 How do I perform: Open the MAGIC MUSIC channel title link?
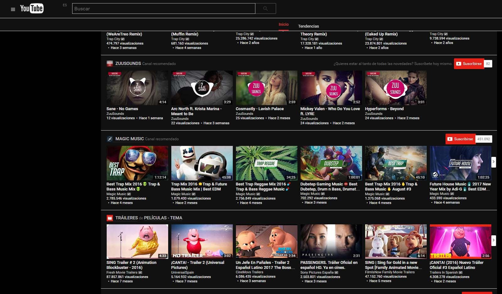pos(130,139)
